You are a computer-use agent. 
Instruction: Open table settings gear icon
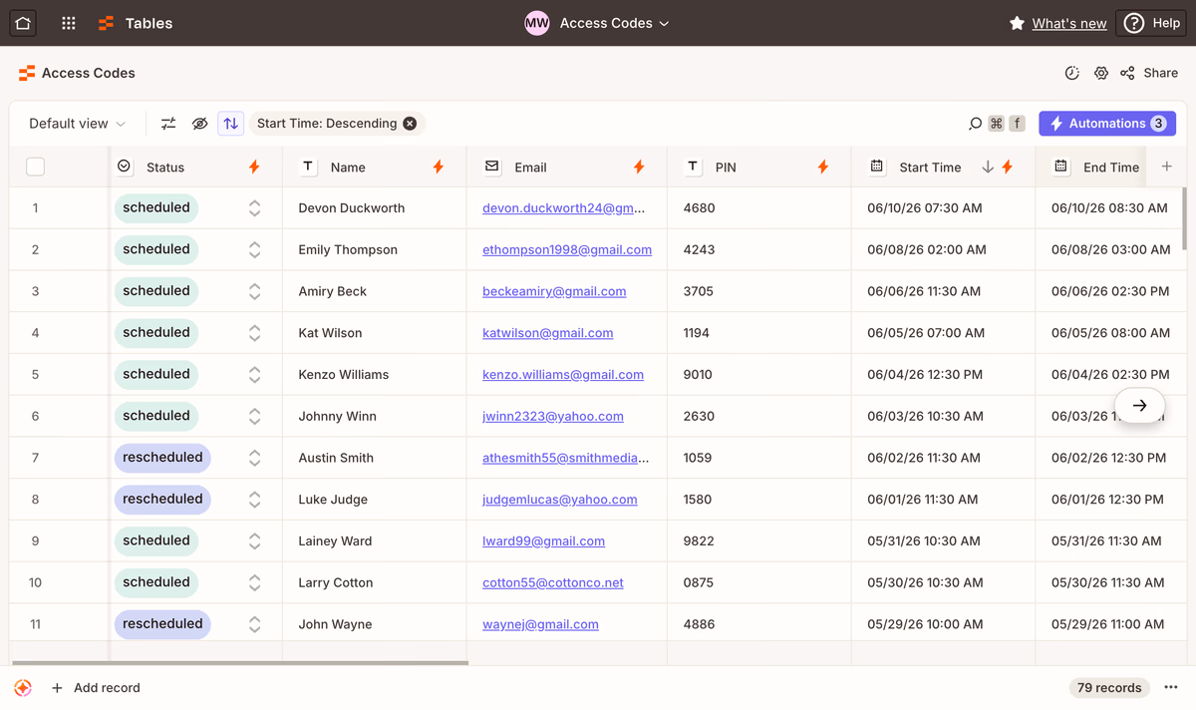tap(1101, 73)
